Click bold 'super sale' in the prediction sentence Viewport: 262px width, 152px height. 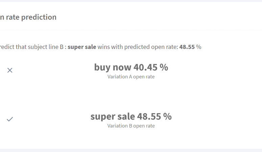click(x=82, y=47)
